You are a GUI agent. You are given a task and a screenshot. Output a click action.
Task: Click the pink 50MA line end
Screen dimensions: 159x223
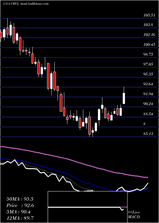pyautogui.click(x=147, y=177)
